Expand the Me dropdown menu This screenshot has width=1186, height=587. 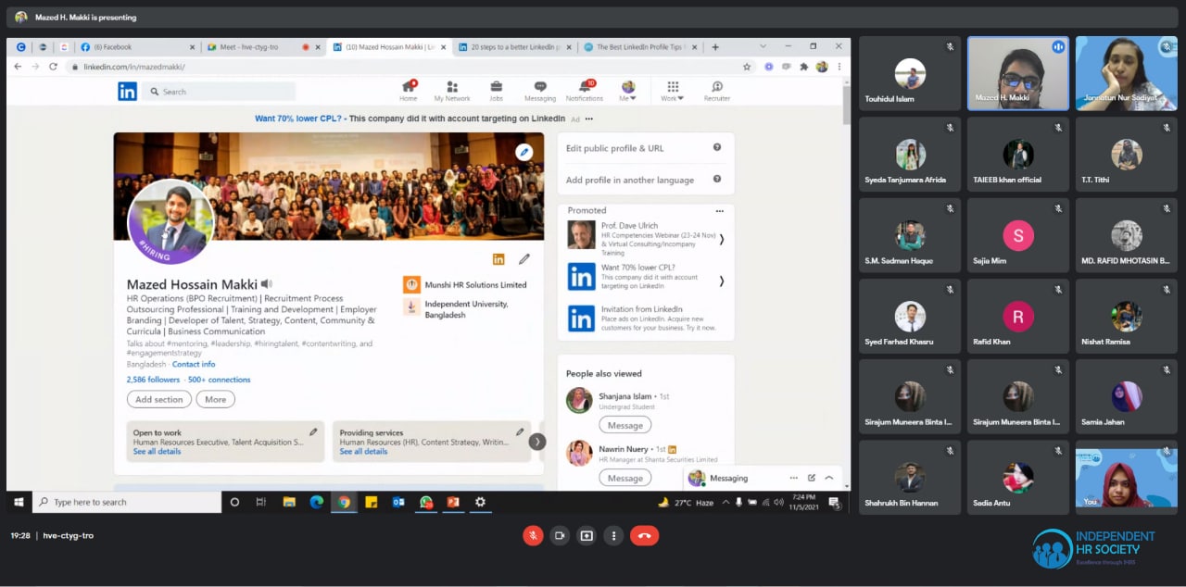pyautogui.click(x=627, y=91)
